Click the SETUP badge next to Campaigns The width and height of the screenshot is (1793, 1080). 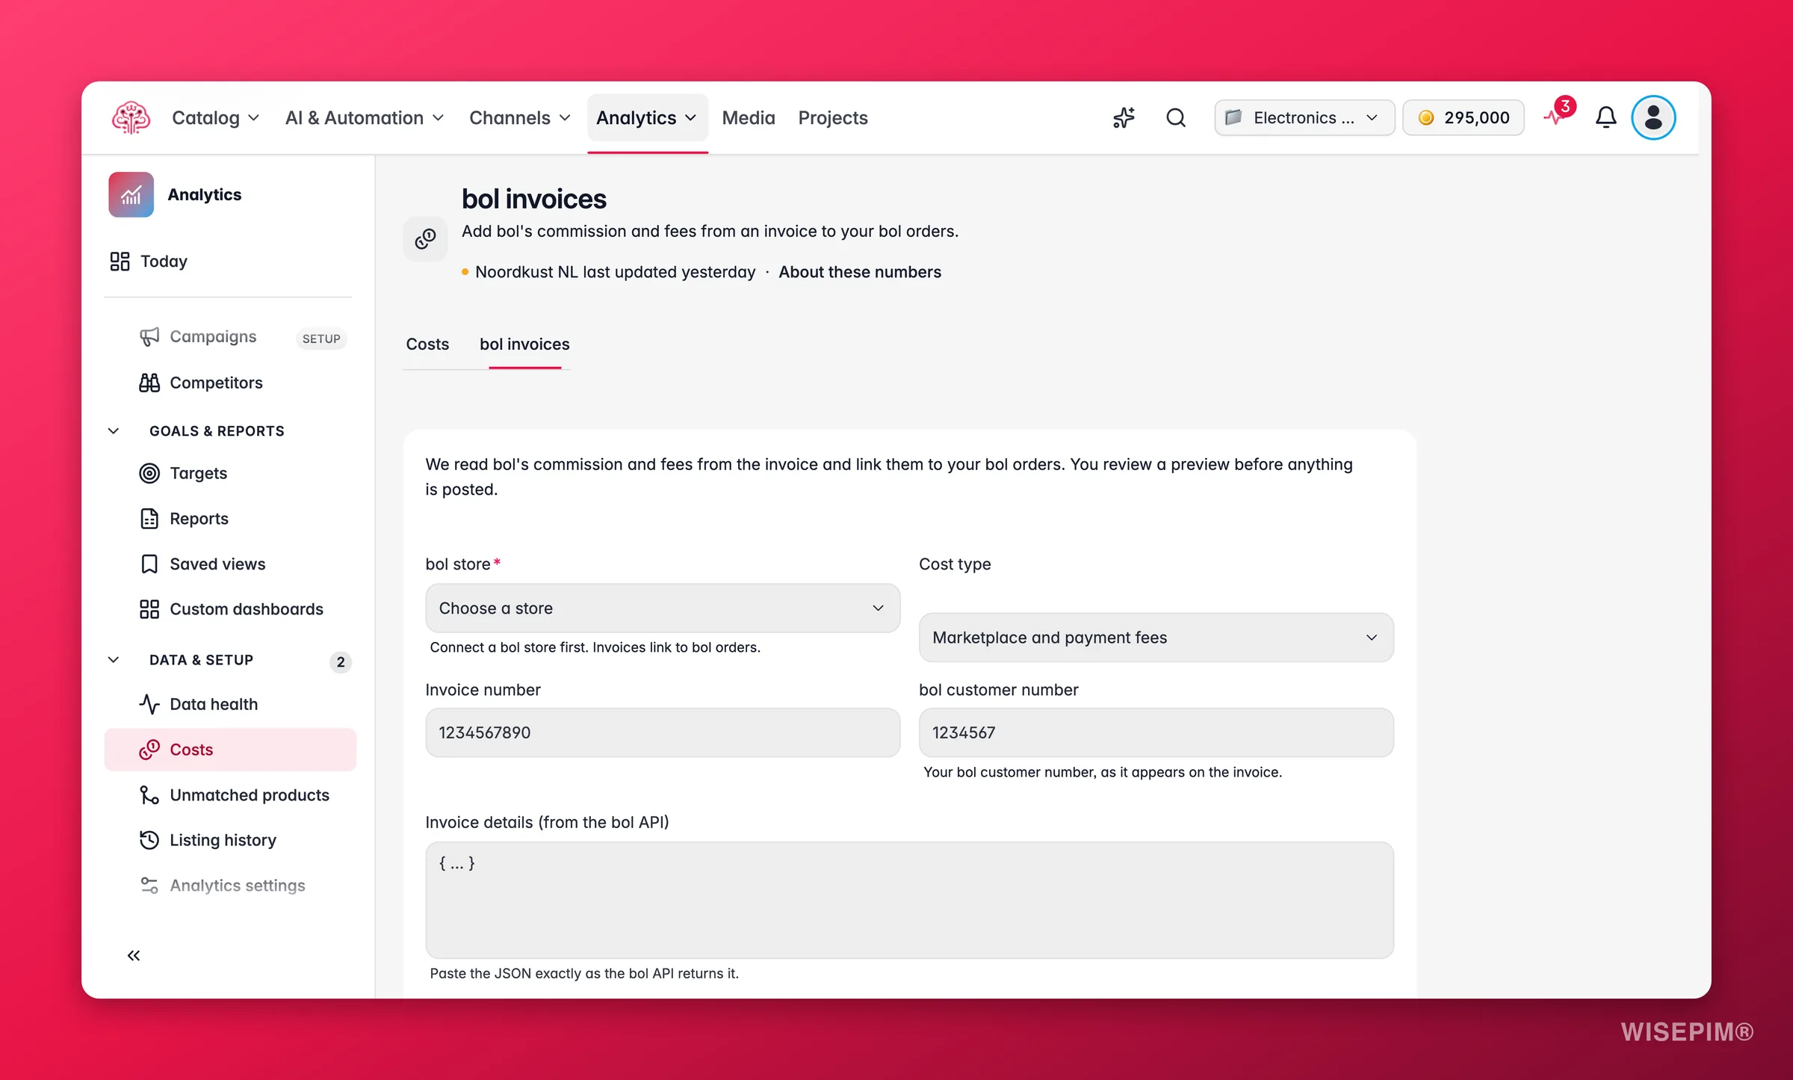pos(321,338)
